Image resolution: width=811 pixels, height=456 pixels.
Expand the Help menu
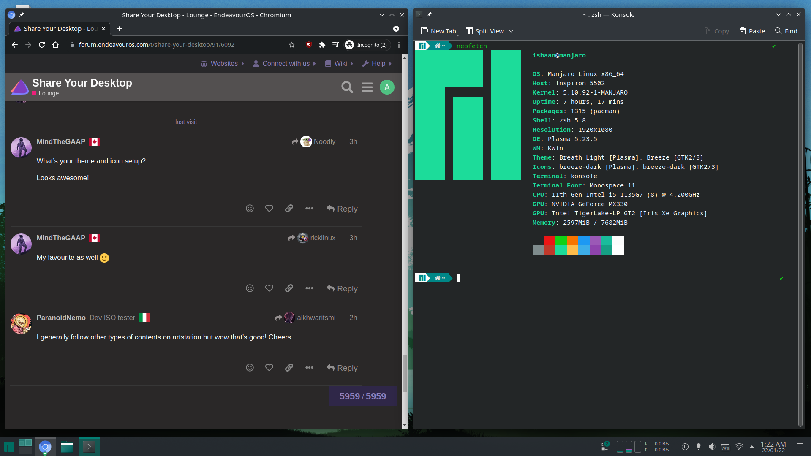pos(377,64)
